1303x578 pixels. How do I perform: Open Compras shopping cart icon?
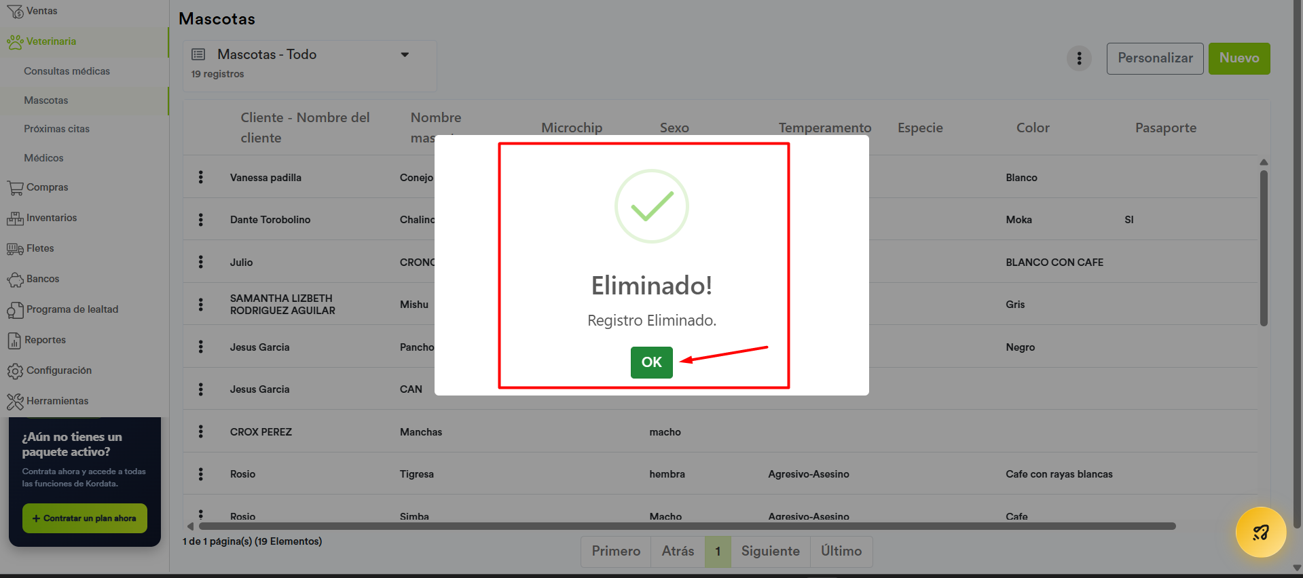[15, 188]
